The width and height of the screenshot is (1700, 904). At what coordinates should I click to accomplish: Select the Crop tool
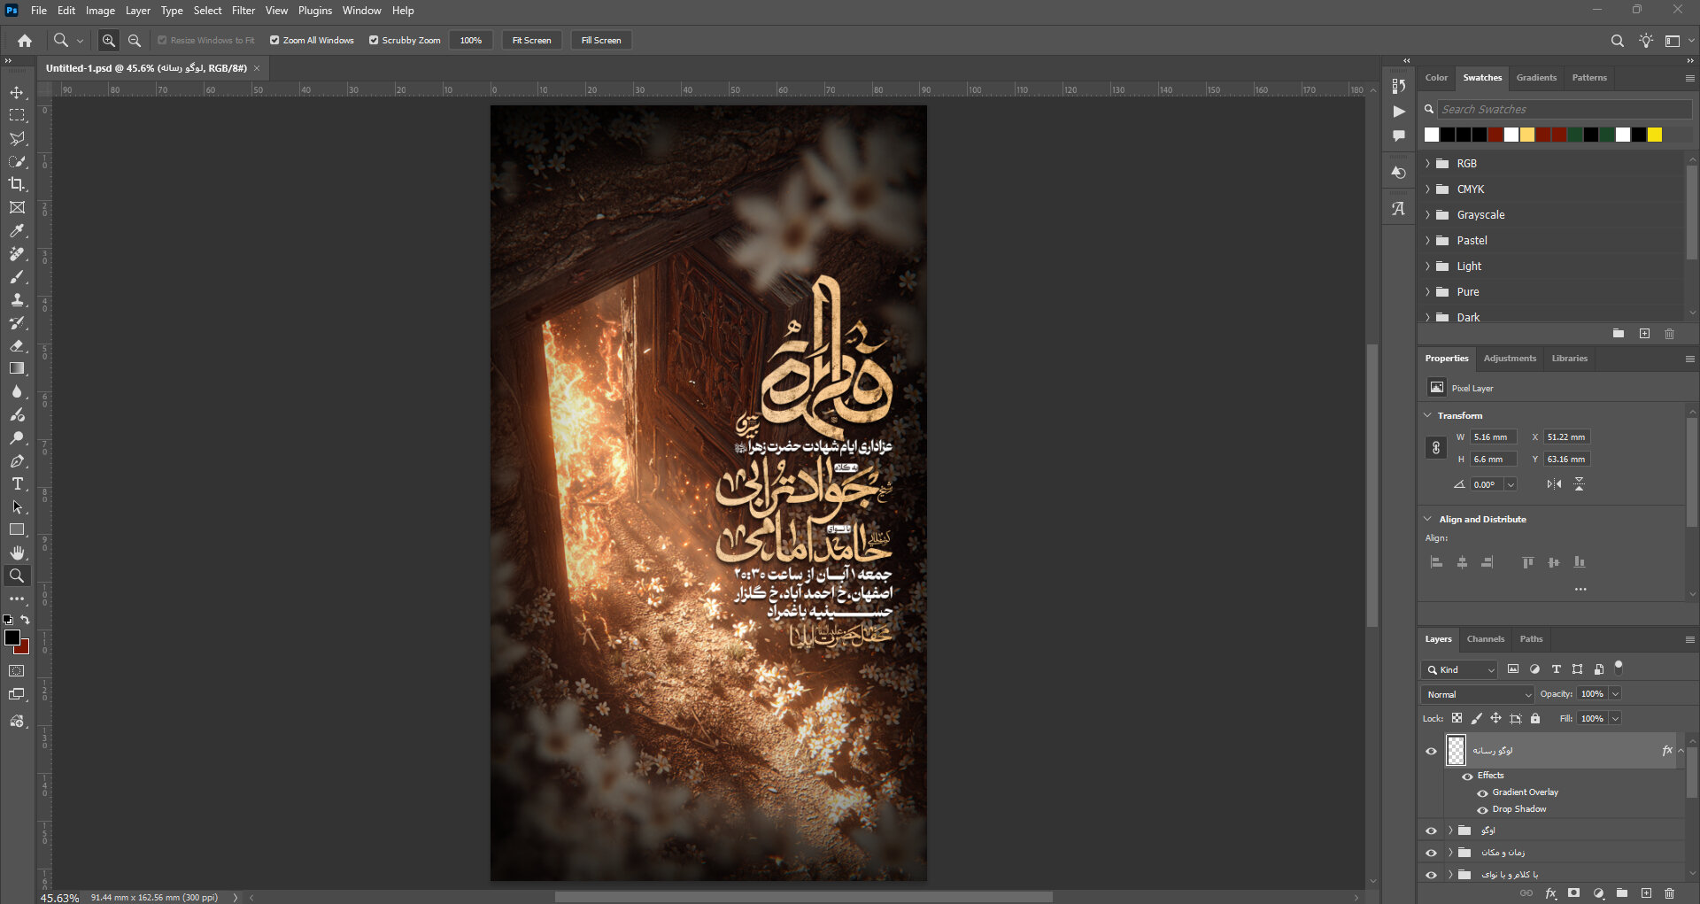(x=17, y=184)
